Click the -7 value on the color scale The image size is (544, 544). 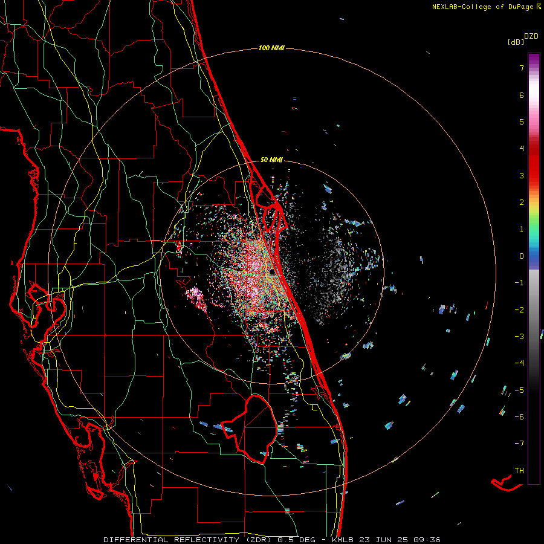click(x=519, y=444)
